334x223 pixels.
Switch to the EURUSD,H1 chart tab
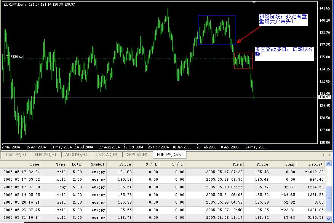click(46, 155)
